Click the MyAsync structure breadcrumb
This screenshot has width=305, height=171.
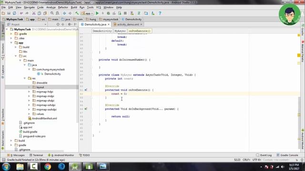(120, 31)
